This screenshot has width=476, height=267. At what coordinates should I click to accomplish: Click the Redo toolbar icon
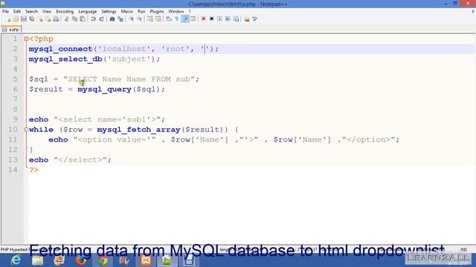coord(101,19)
